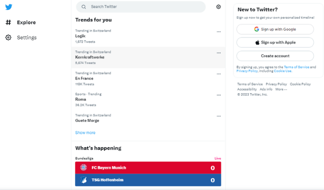324x190 pixels.
Task: Click the 118K Tweets count
Action: (85, 84)
